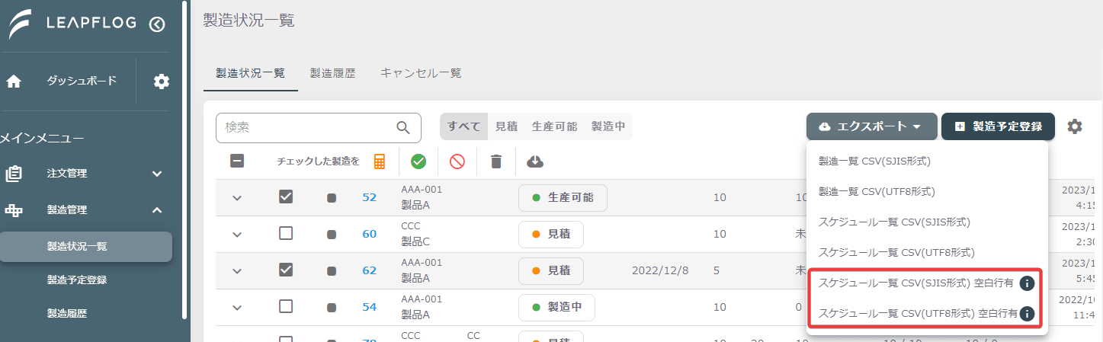Click info icon for UTF8形式 空白行有
Screen dimensions: 1103x342
tap(1027, 313)
